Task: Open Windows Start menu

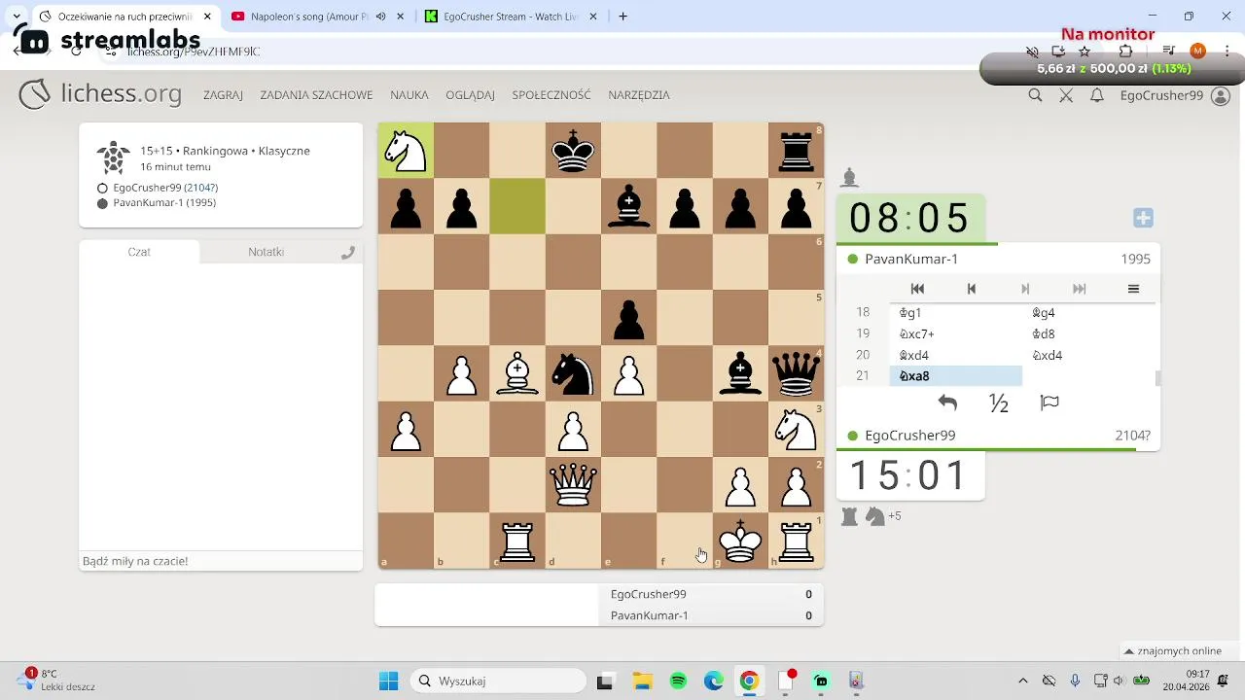Action: pos(388,681)
